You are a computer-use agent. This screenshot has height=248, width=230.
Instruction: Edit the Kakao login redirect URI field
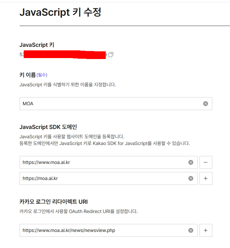click(x=103, y=230)
